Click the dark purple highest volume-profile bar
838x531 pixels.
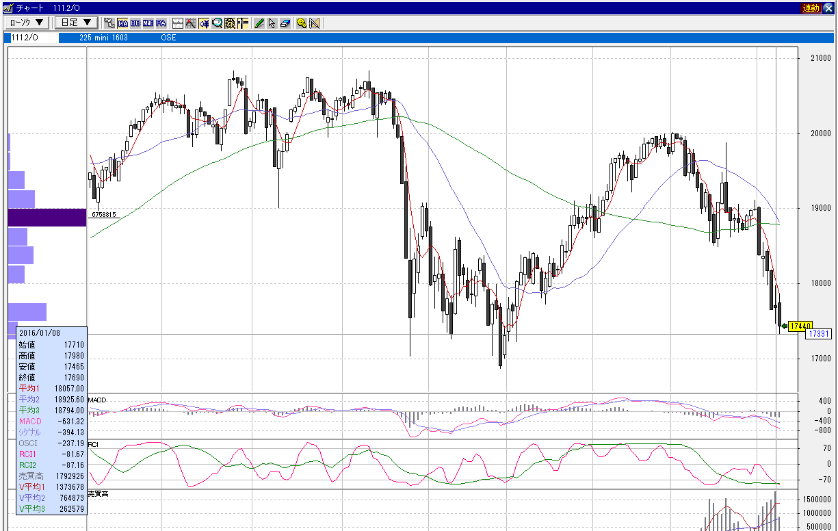point(47,218)
